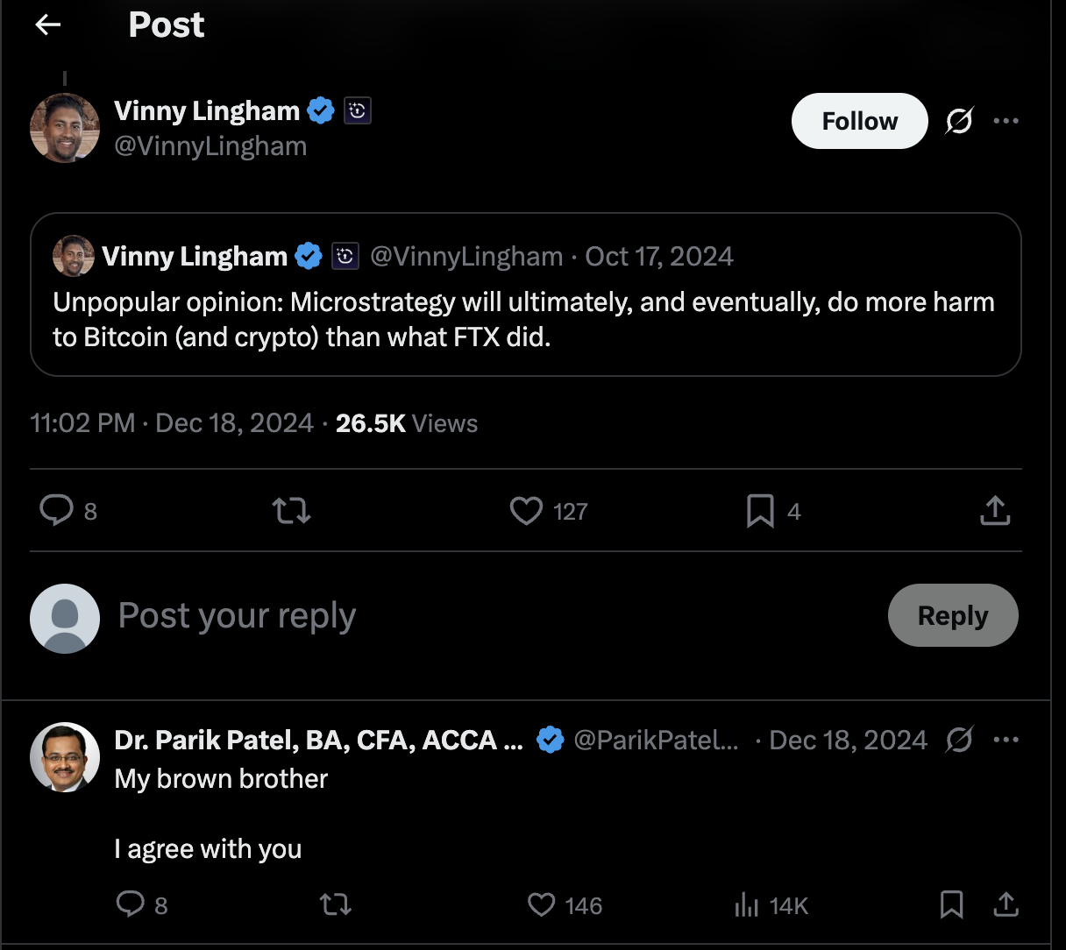Open more options on Parik Patel's reply

1006,740
